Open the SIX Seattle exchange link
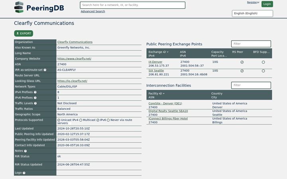Image resolution: width=287 pixels, height=179 pixels. [156, 71]
